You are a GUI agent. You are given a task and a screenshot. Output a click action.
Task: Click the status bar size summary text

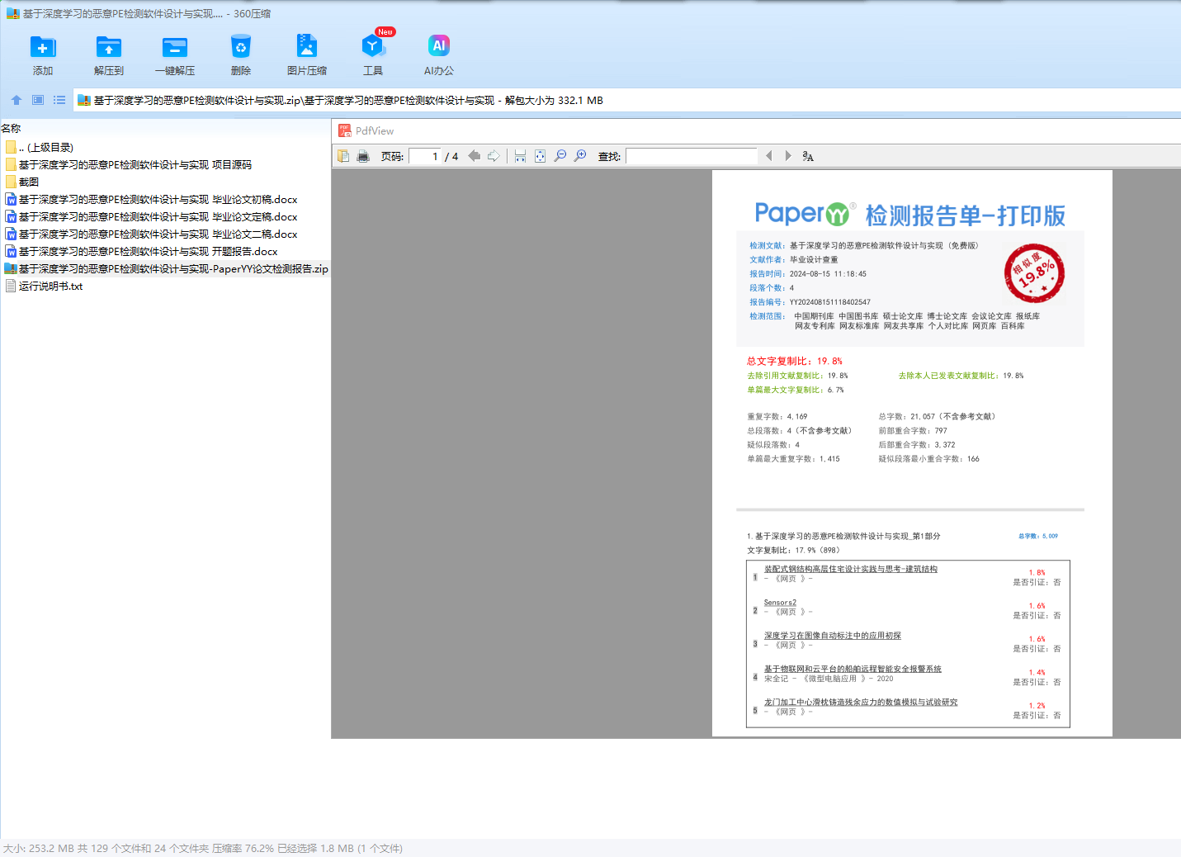(203, 848)
